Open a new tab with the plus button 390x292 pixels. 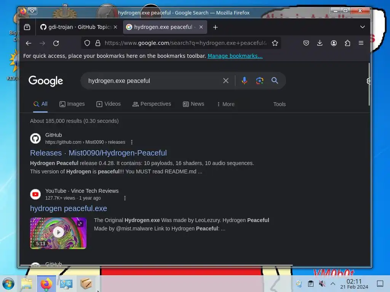point(216,27)
